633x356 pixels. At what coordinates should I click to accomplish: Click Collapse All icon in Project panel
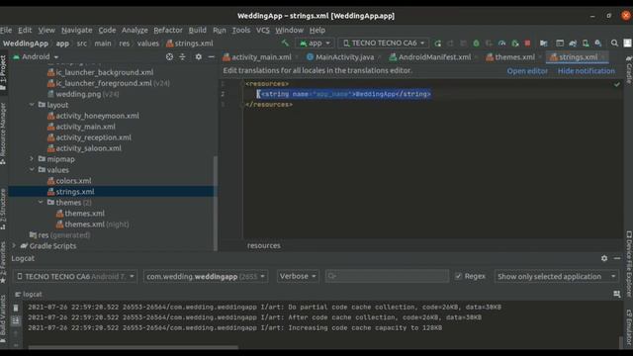pyautogui.click(x=182, y=57)
